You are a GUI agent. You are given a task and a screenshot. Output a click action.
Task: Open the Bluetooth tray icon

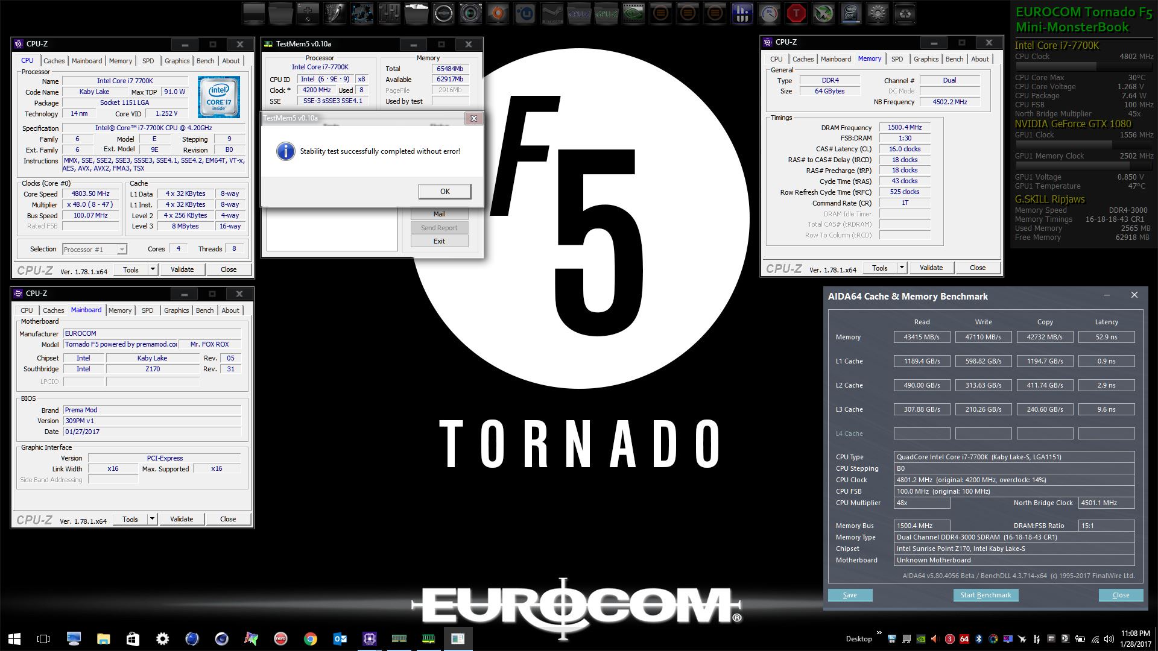pos(978,639)
